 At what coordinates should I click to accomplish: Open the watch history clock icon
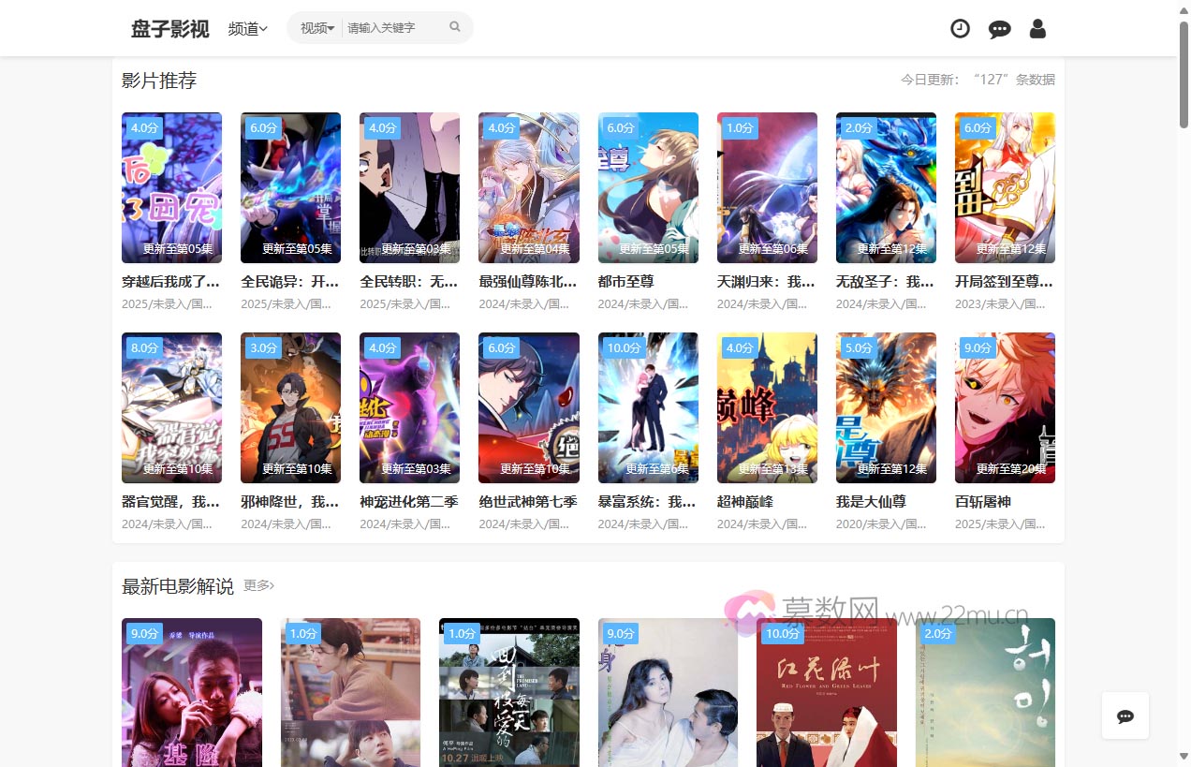(x=960, y=28)
